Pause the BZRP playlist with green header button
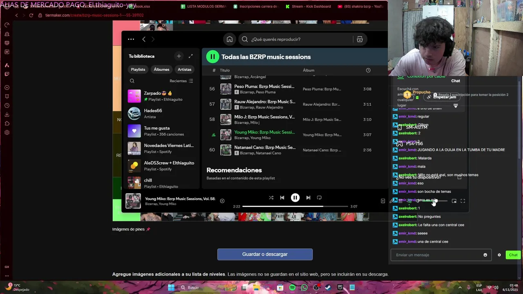Viewport: 523px width, 294px height. (212, 57)
